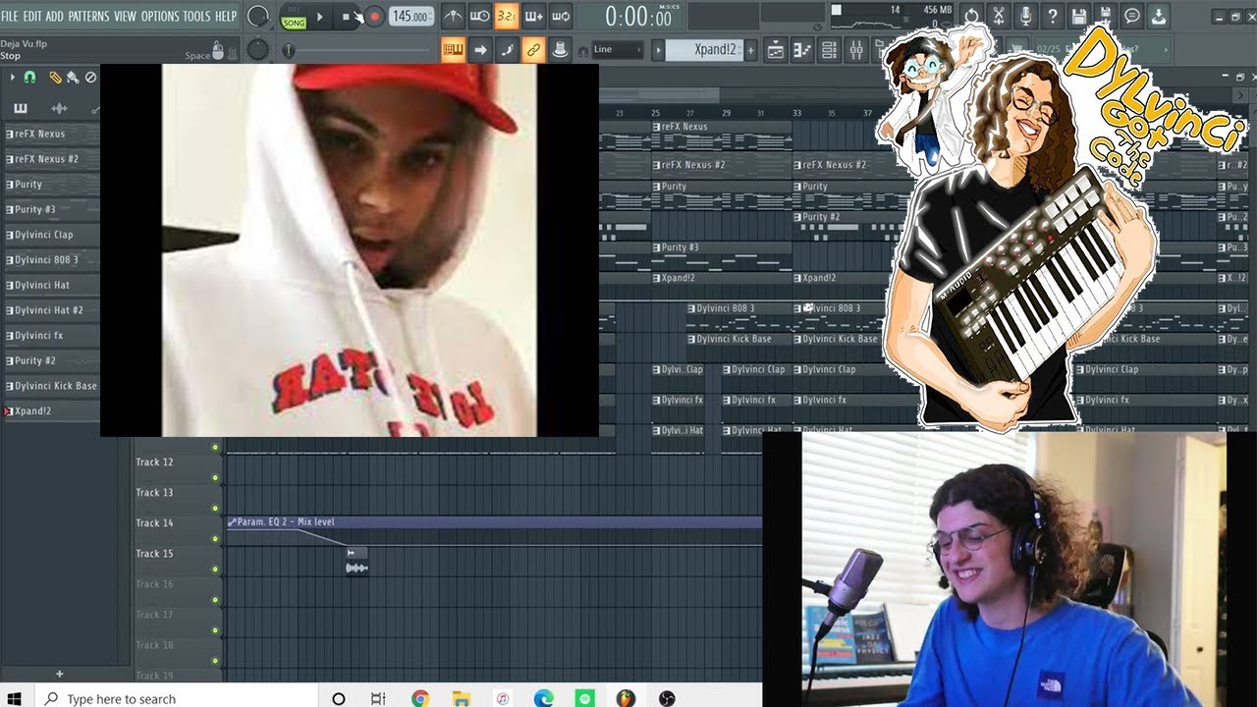The image size is (1257, 707).
Task: Select Dylvinci Clap in the pattern list
Action: [x=51, y=235]
